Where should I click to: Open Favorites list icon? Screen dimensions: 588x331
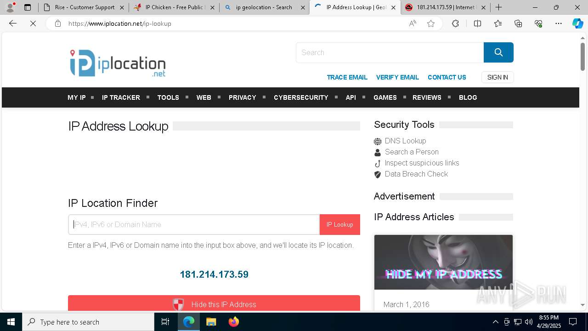pos(498,23)
